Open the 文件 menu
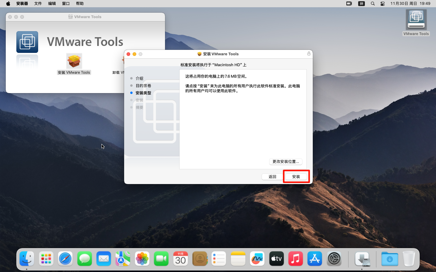This screenshot has height=272, width=436. [x=38, y=4]
